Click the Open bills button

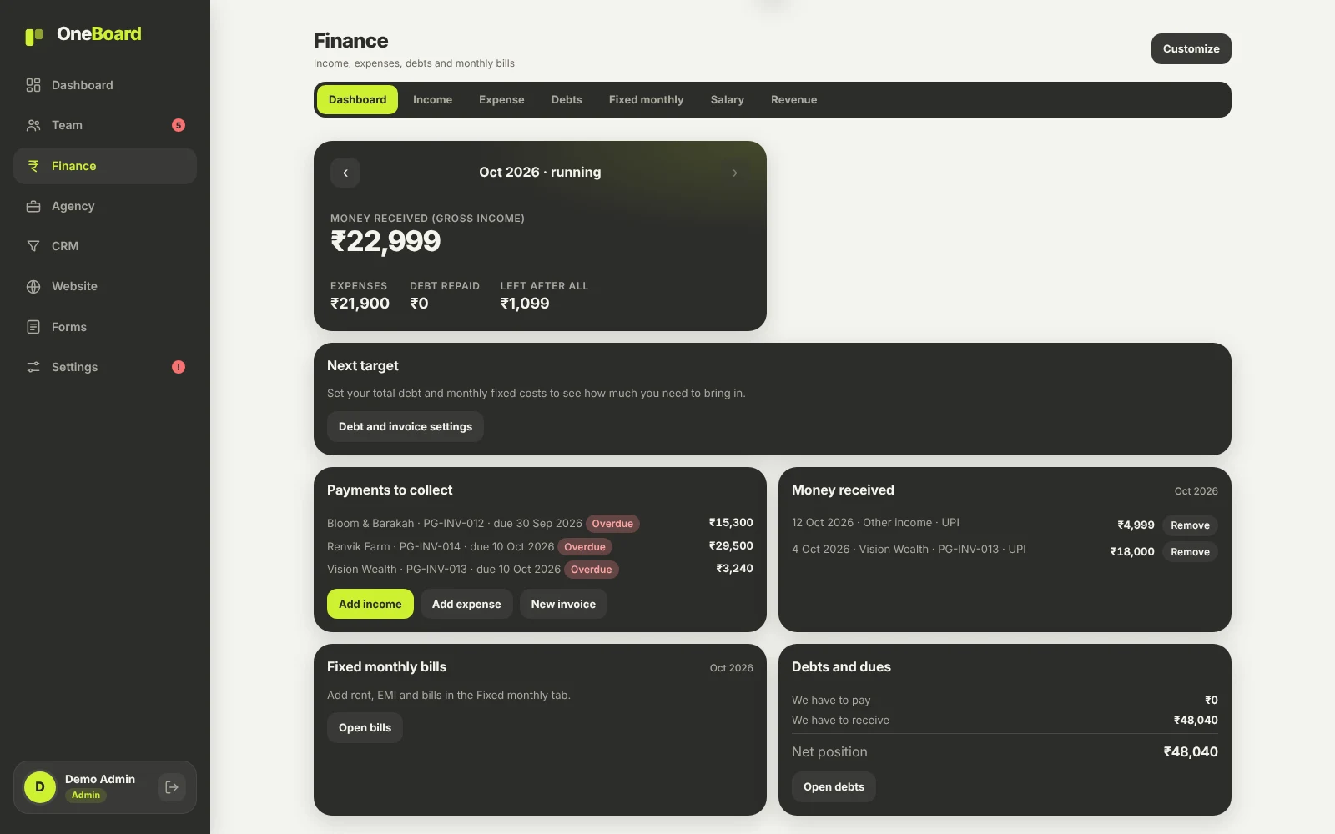pyautogui.click(x=365, y=727)
